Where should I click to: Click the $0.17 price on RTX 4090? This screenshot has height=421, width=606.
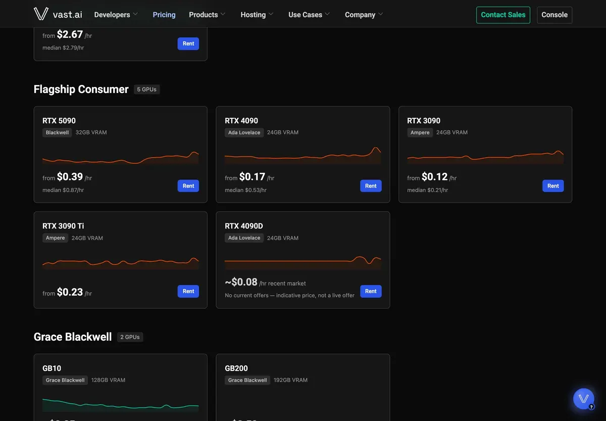(x=252, y=177)
